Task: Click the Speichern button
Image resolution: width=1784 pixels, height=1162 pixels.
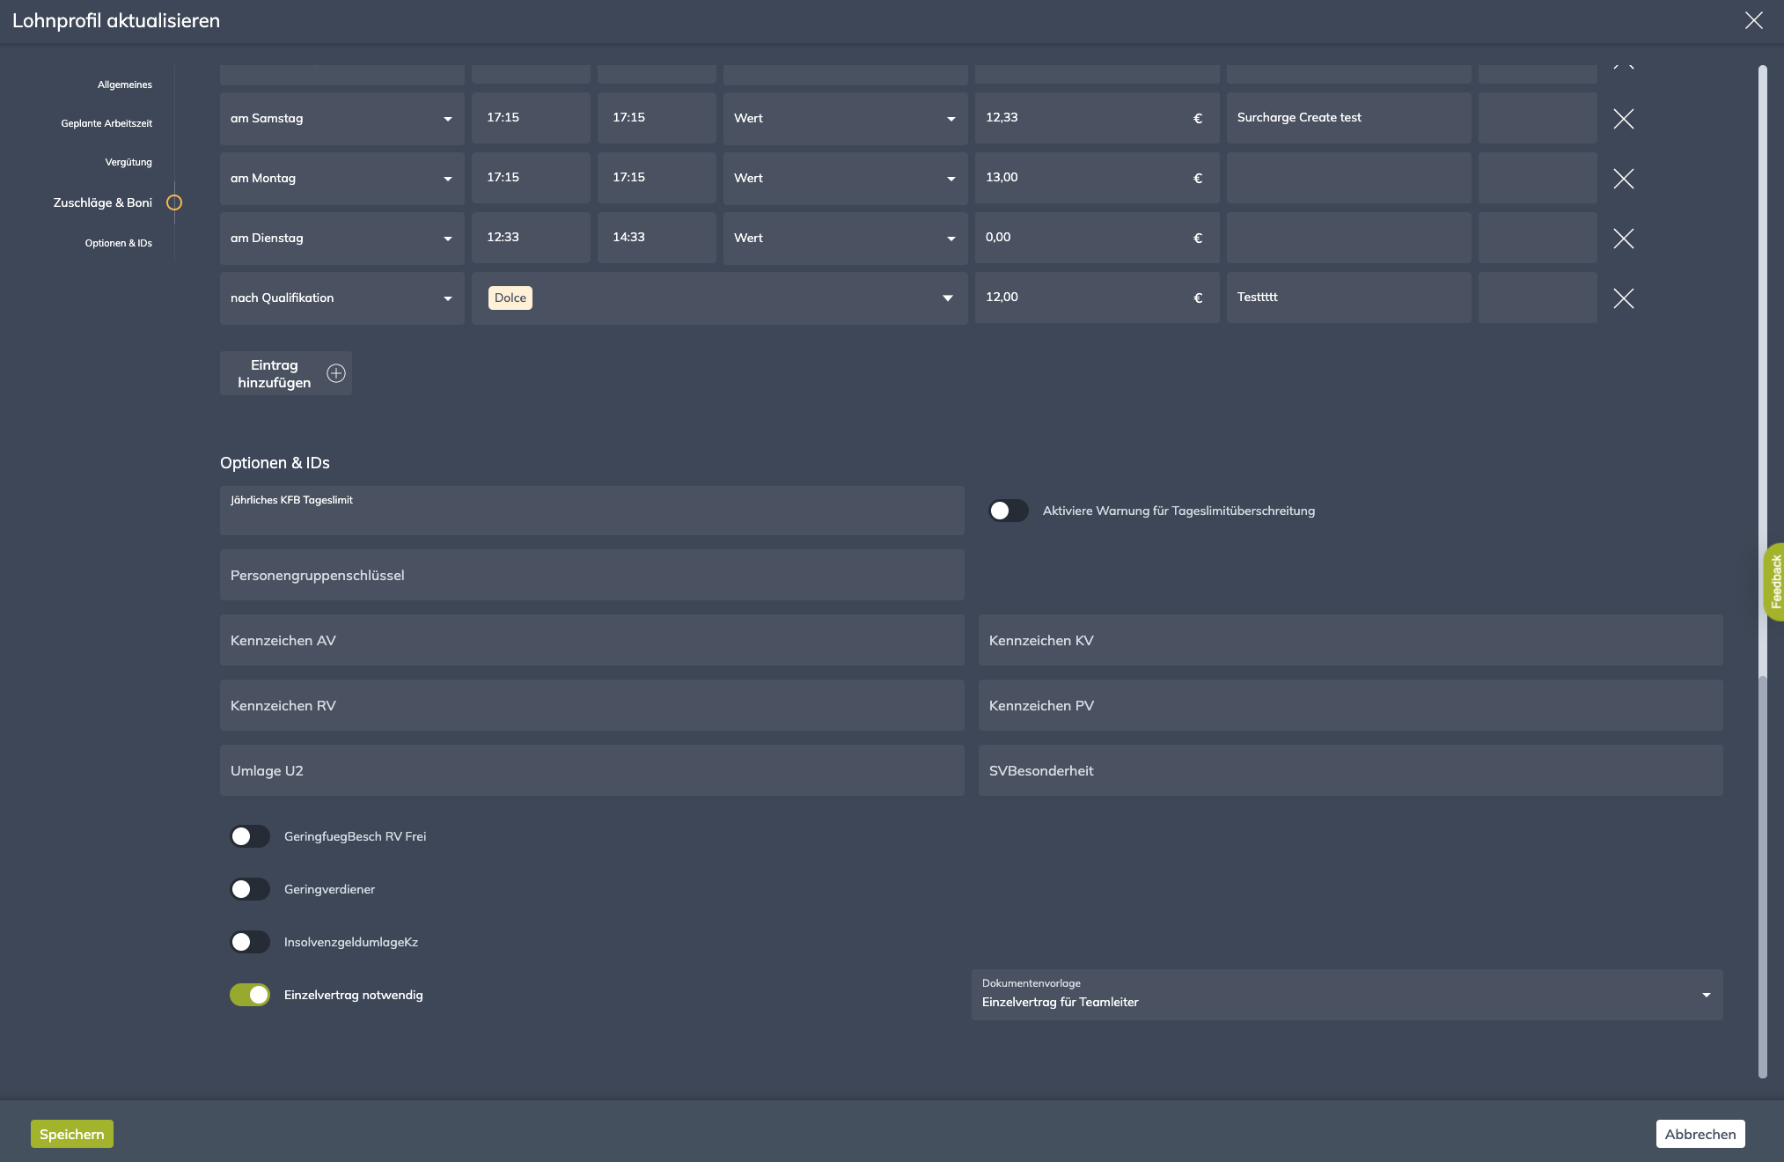Action: (72, 1134)
